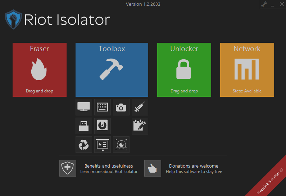Close the Riot Isolator window
The width and height of the screenshot is (286, 196).
[282, 4]
